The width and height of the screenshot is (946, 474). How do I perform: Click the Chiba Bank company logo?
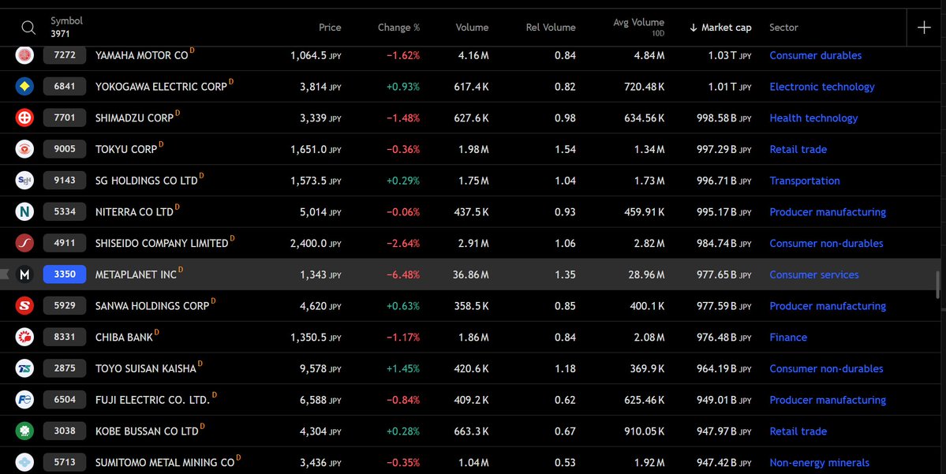pyautogui.click(x=24, y=337)
